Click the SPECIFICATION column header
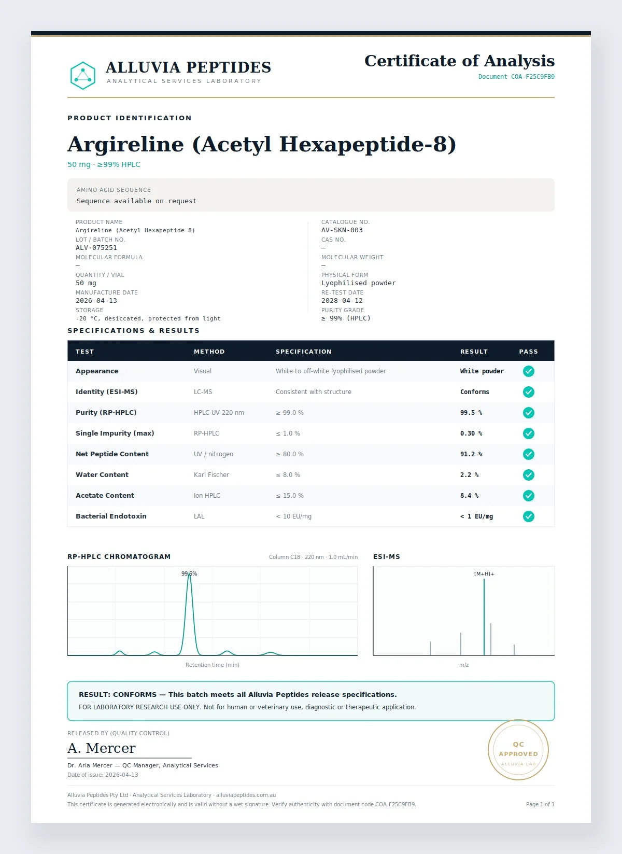Viewport: 622px width, 854px height. 304,352
